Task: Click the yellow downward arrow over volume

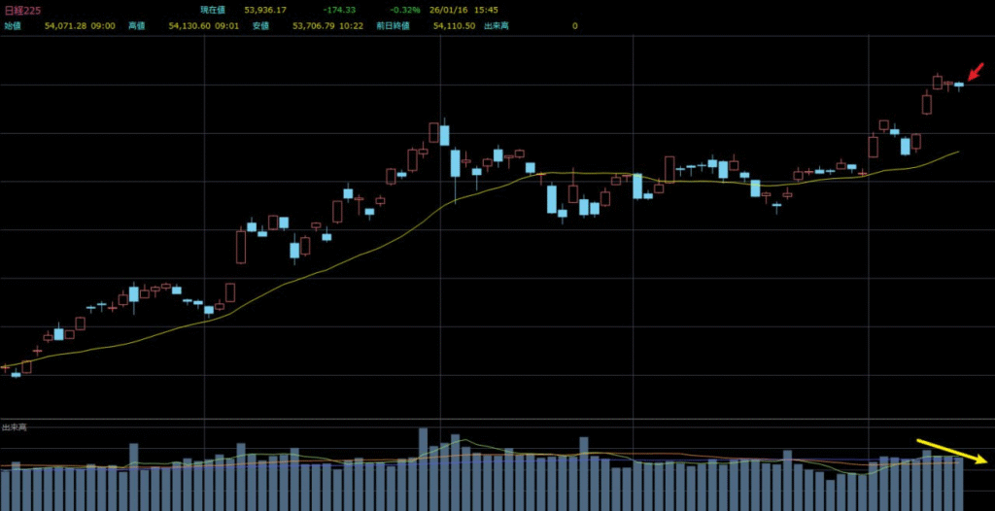Action: click(952, 451)
